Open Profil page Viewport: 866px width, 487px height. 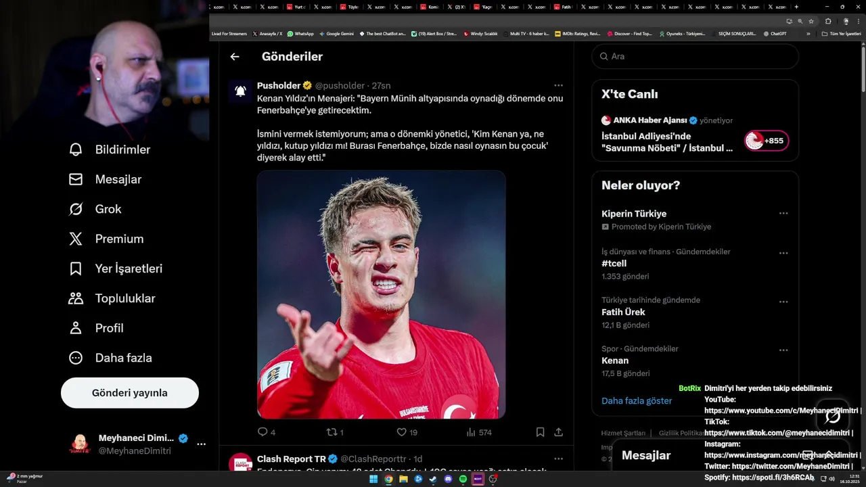(96, 328)
